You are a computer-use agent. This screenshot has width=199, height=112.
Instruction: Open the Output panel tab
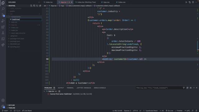[61, 88]
